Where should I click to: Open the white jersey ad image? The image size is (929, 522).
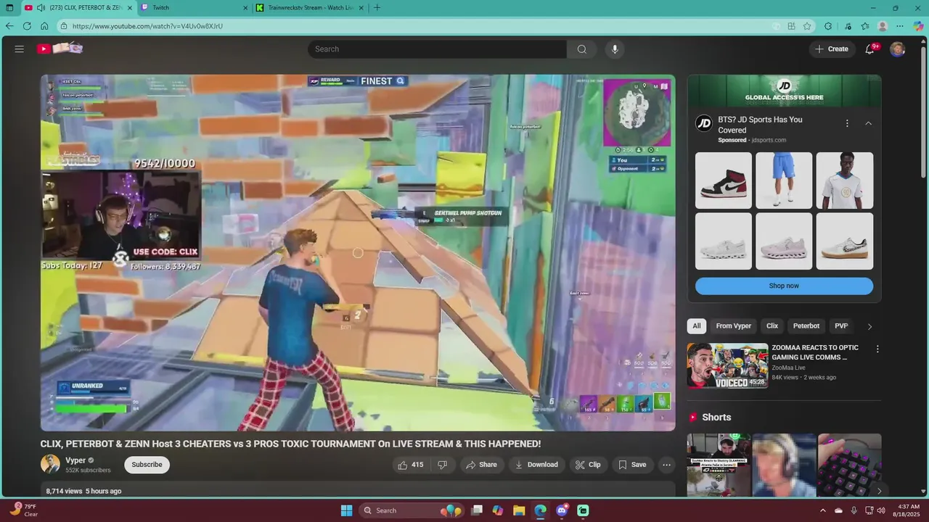(x=845, y=181)
